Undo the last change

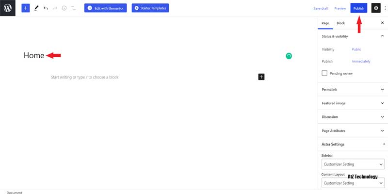[x=46, y=8]
